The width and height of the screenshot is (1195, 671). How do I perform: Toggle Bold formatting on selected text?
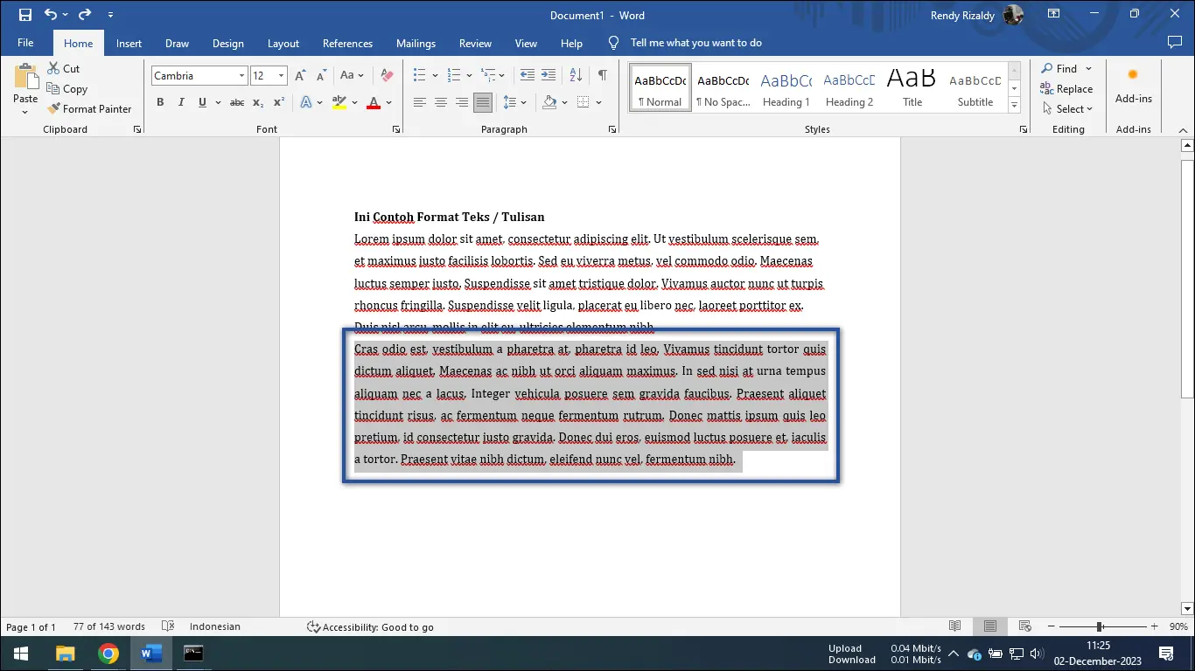tap(160, 103)
